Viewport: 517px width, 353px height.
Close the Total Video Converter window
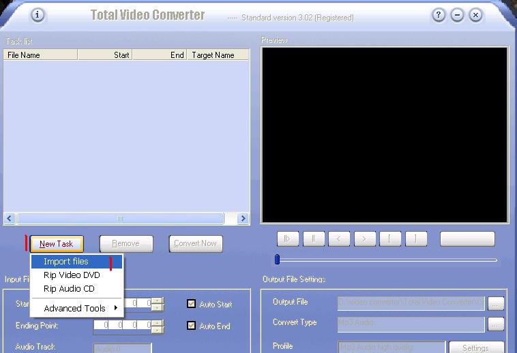pyautogui.click(x=475, y=15)
